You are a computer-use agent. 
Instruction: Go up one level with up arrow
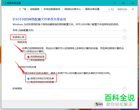pos(20,9)
